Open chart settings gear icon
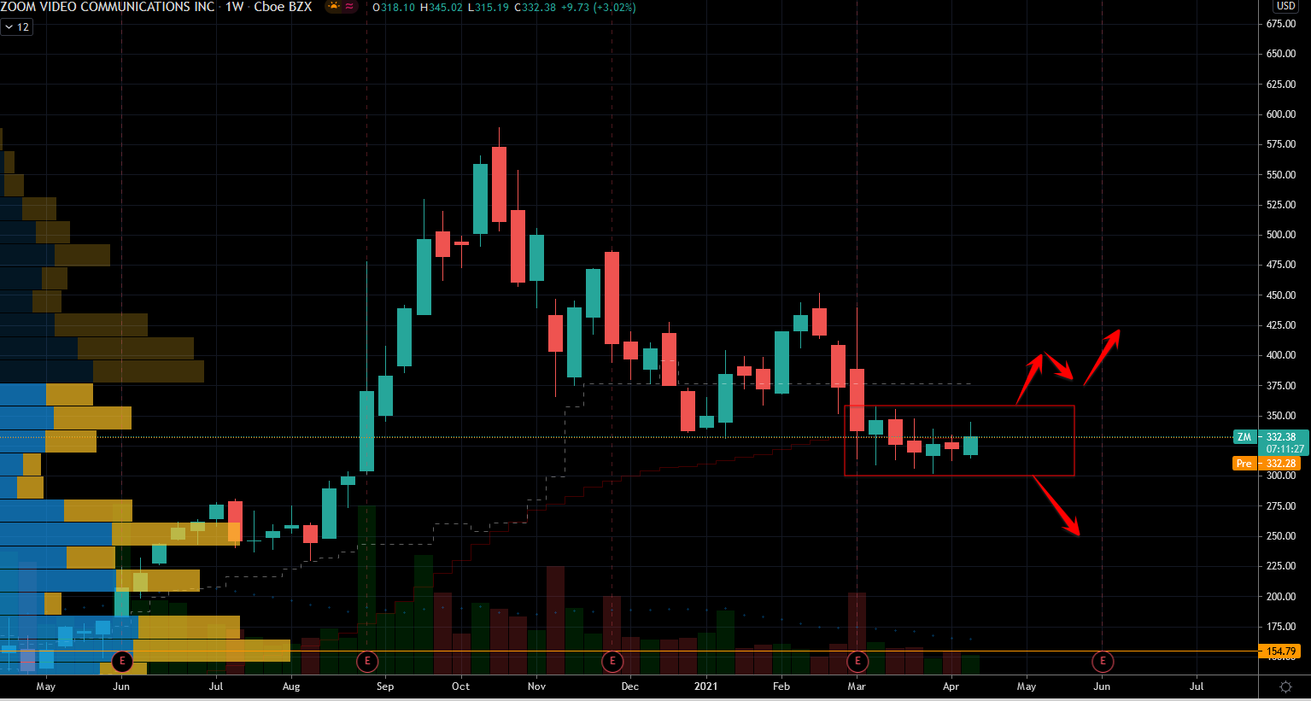 [x=1285, y=686]
